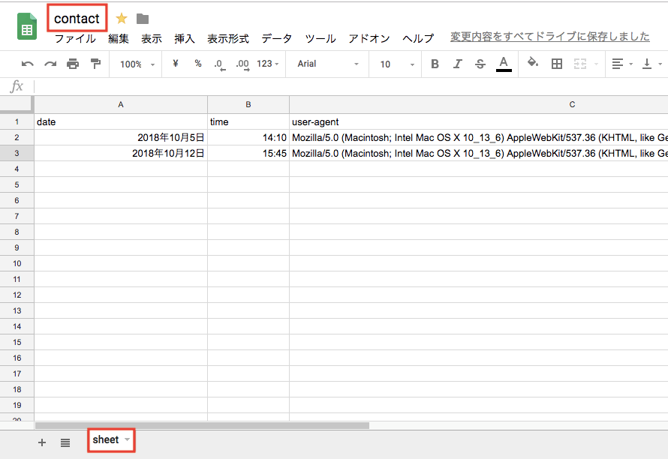Toggle italic formatting
The height and width of the screenshot is (459, 668).
[458, 64]
